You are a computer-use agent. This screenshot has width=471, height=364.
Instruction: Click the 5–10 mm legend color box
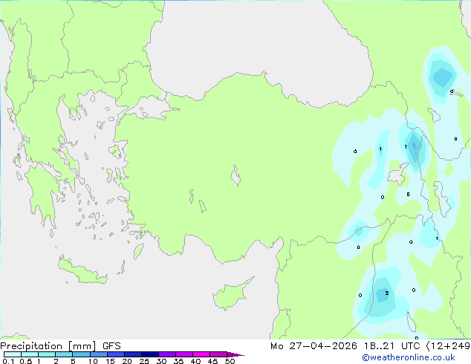pos(81,354)
